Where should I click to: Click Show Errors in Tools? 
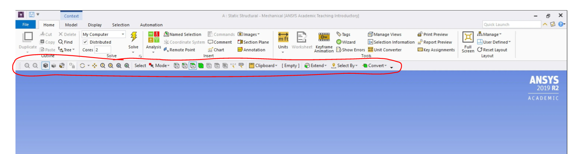pos(351,50)
